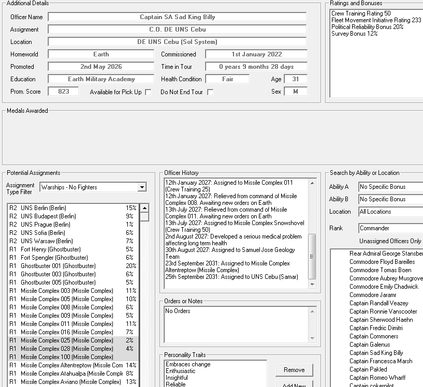The height and width of the screenshot is (387, 423).
Task: Tick the Do Not End Tour checkbox
Action: 210,92
